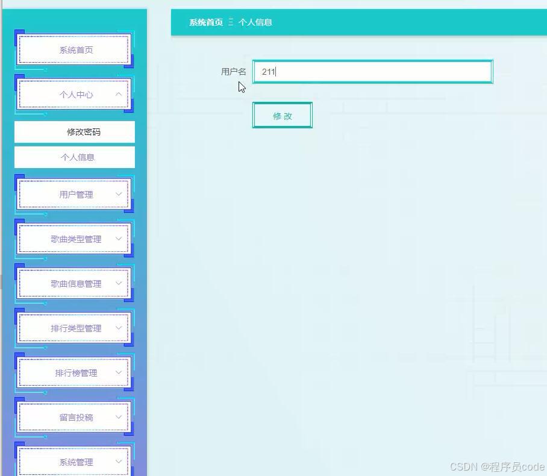547x476 pixels.
Task: Select the 用户管理 menu label
Action: 76,195
